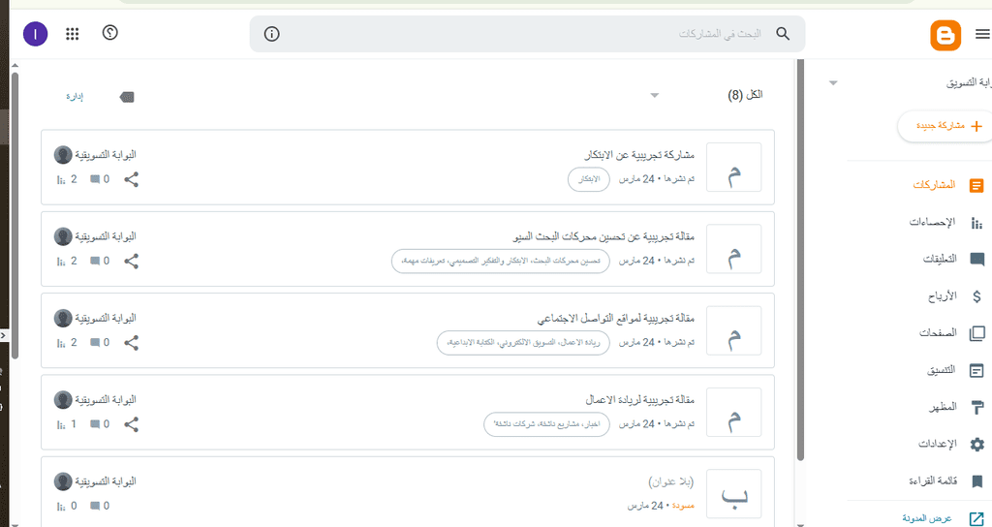Image resolution: width=992 pixels, height=527 pixels.
Task: Open الإحصاءات in the sidebar
Action: [x=945, y=223]
